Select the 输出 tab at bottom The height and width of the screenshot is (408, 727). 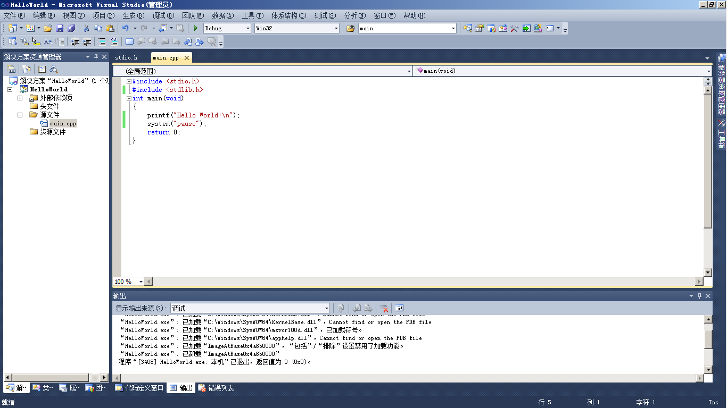(181, 388)
